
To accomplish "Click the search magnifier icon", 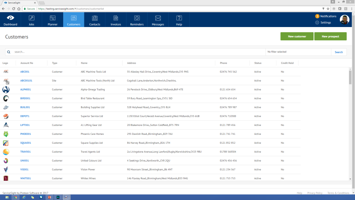I will pyautogui.click(x=9, y=52).
